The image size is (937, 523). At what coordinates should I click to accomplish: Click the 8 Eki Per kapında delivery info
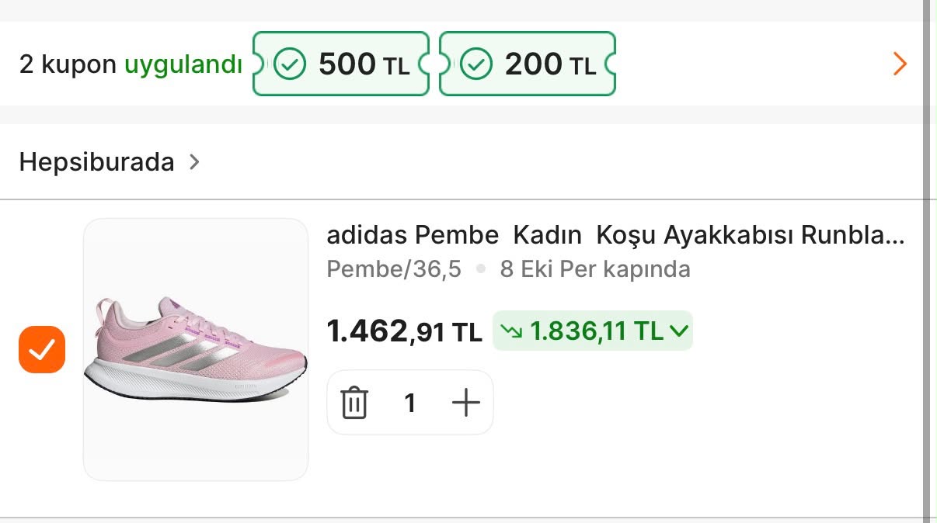click(x=595, y=269)
